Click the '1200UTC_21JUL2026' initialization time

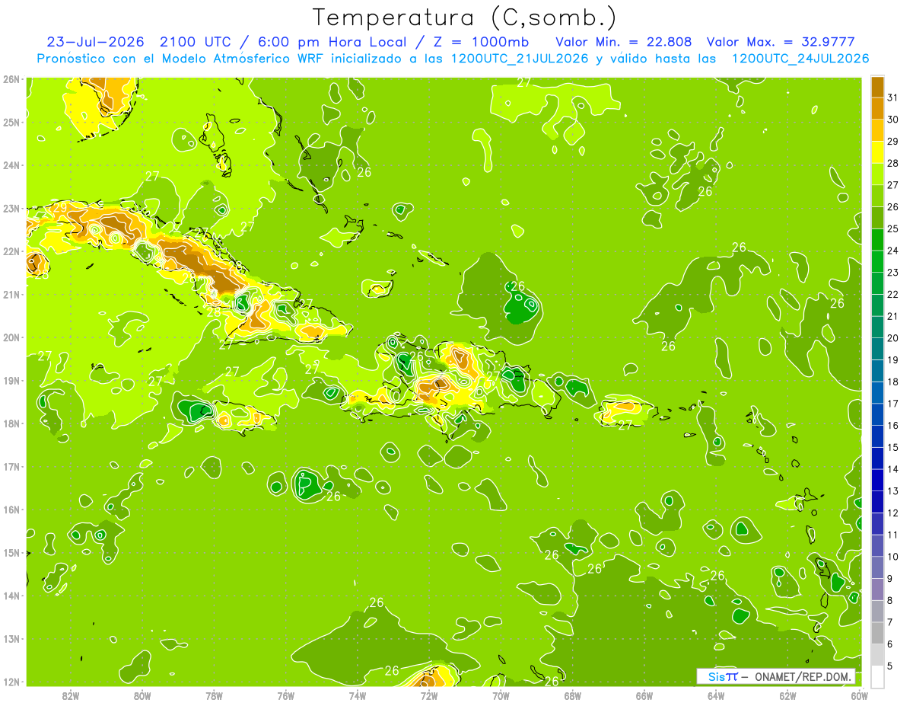coord(520,58)
